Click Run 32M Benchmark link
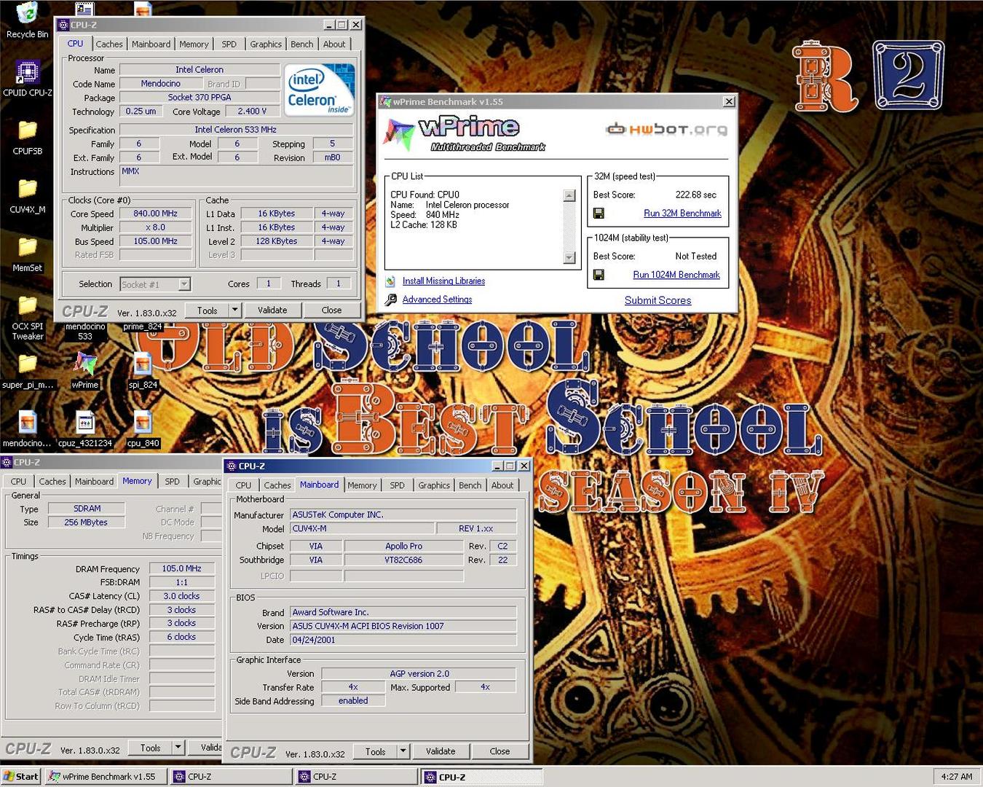983x787 pixels. click(682, 214)
